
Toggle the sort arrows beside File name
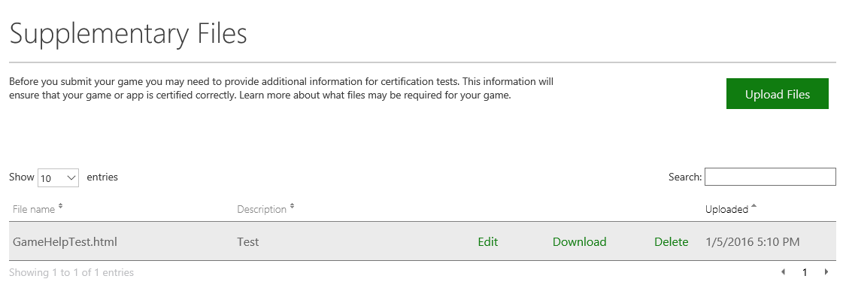[x=60, y=206]
